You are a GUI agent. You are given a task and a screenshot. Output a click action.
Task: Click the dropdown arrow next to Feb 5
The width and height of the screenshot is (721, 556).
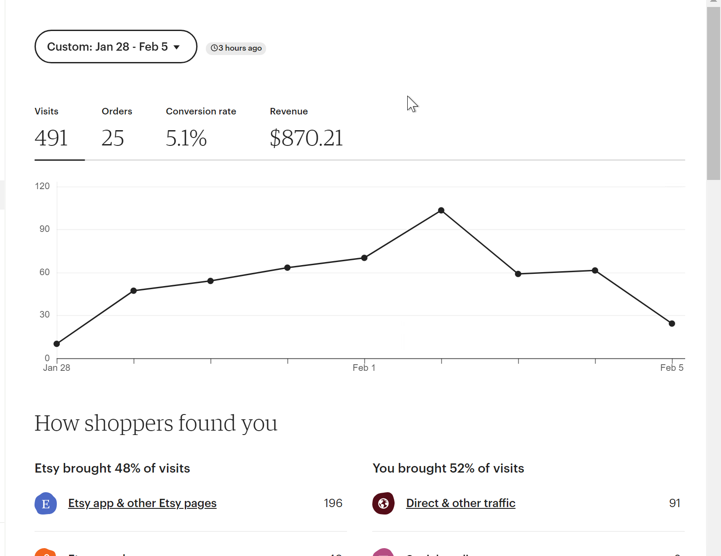tap(177, 47)
